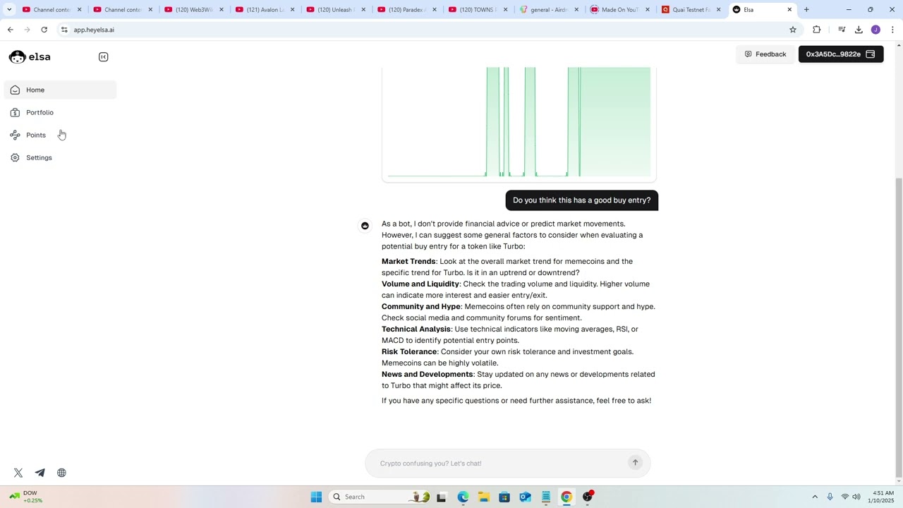Image resolution: width=903 pixels, height=508 pixels.
Task: Open tab search dropdown arrow
Action: pos(9,9)
